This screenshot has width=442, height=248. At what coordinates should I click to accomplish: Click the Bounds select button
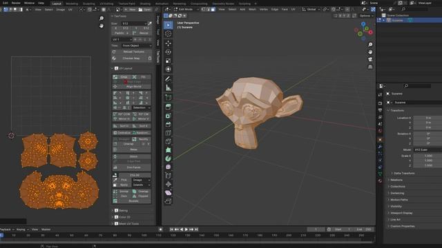pos(132,201)
